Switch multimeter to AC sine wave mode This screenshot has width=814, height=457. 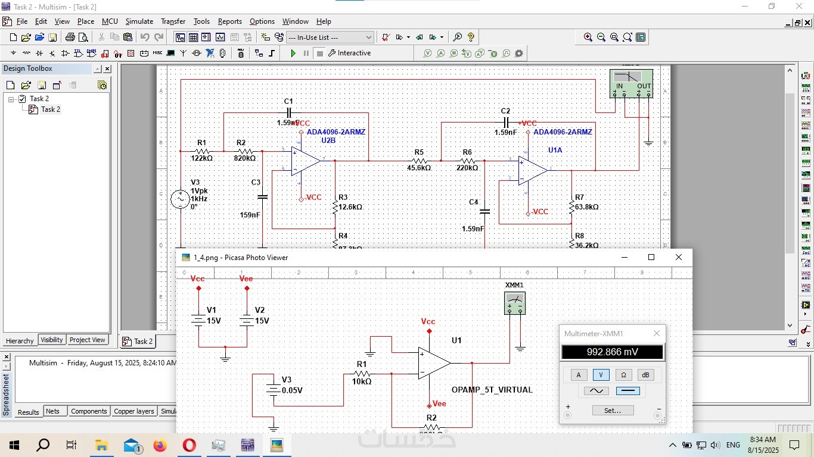[596, 391]
